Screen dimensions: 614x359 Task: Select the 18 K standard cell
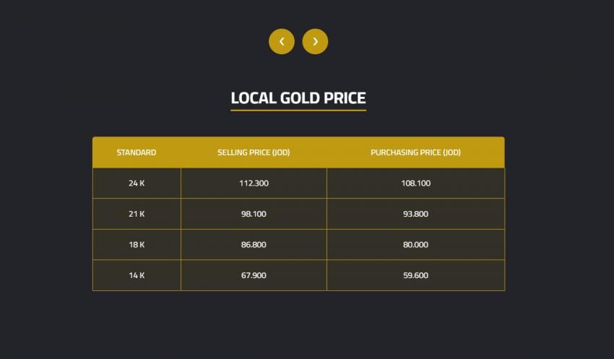click(137, 245)
